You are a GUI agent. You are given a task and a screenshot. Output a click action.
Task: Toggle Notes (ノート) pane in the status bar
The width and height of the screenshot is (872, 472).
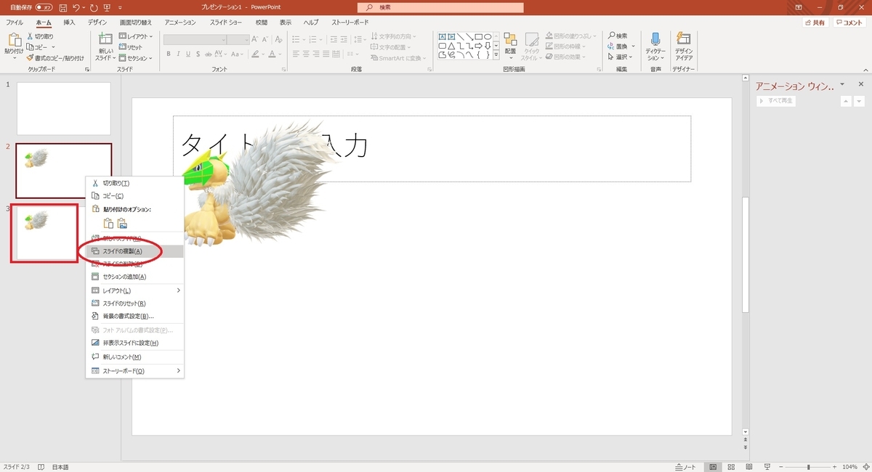point(685,466)
